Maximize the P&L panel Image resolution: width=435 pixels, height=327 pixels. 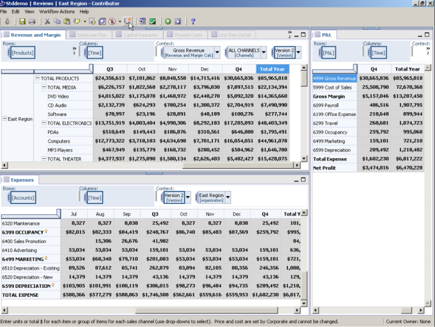(x=427, y=35)
